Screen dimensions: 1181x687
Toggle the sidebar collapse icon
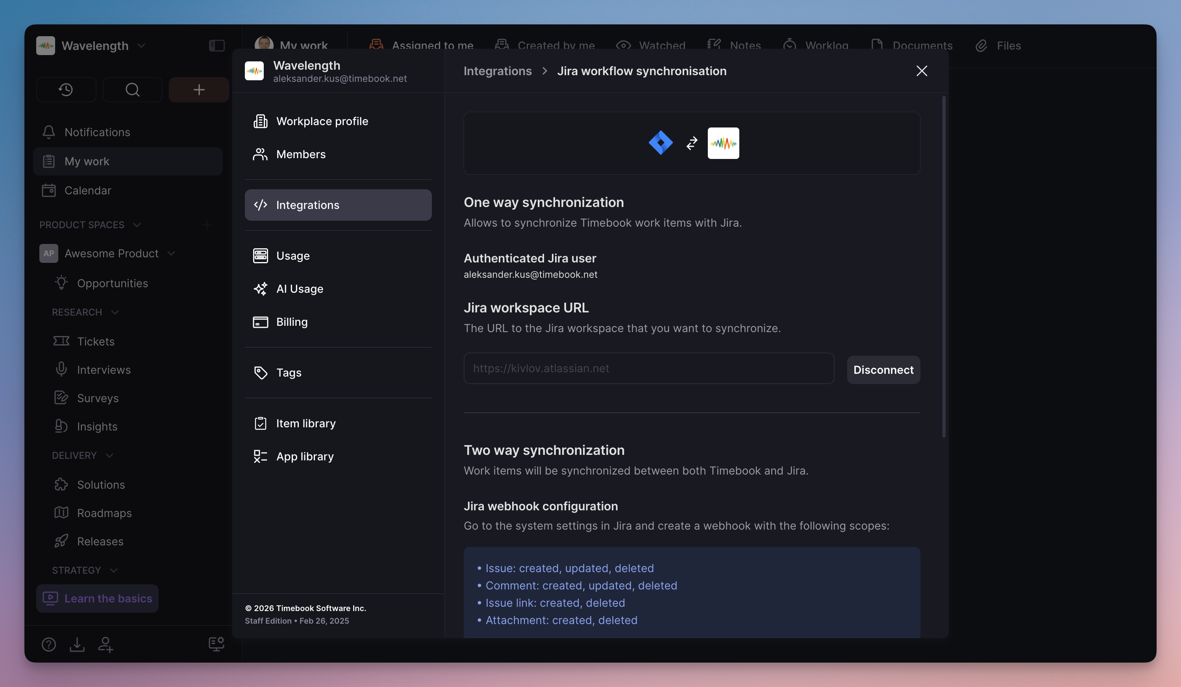(216, 45)
